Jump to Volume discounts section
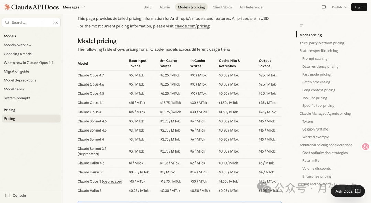The image size is (371, 203). click(317, 168)
